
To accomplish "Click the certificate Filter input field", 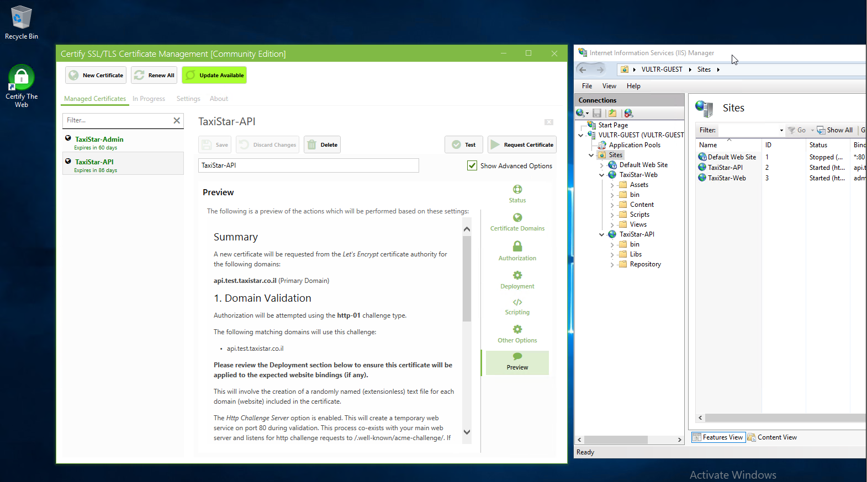I will [117, 120].
